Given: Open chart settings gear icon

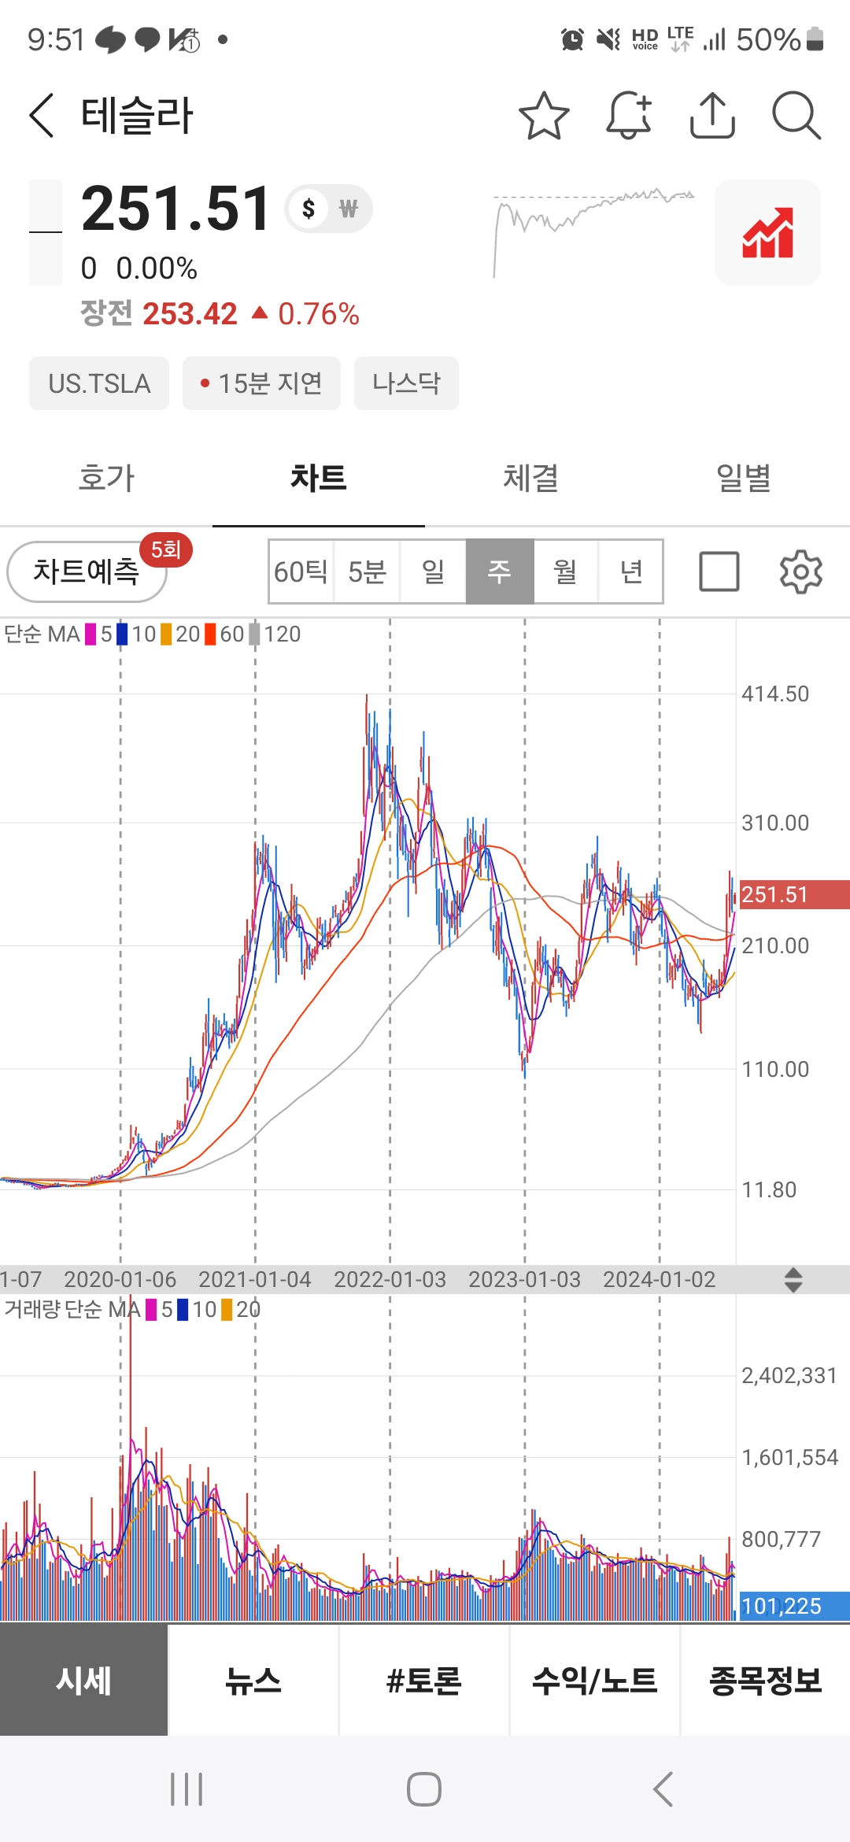Looking at the screenshot, I should pos(800,571).
